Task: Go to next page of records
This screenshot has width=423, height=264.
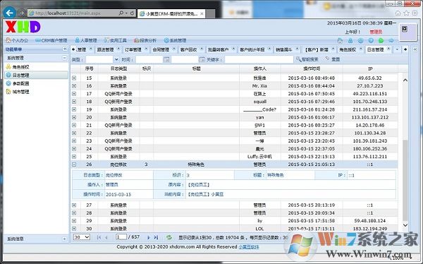Action: 148,237
